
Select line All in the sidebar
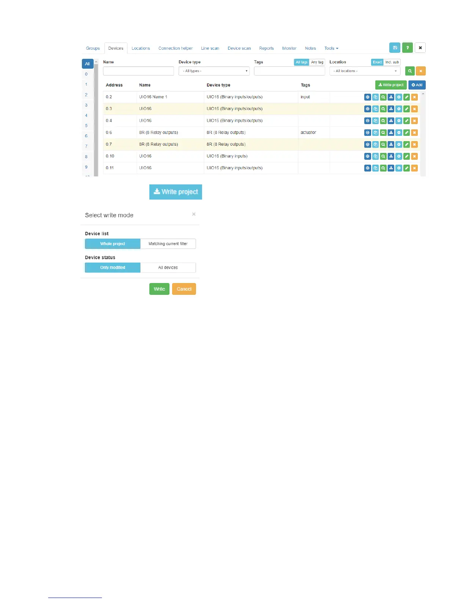click(88, 64)
